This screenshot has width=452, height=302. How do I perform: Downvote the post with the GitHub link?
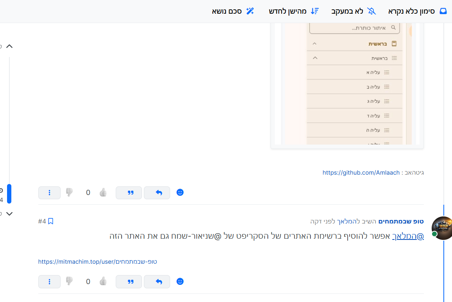tap(69, 193)
